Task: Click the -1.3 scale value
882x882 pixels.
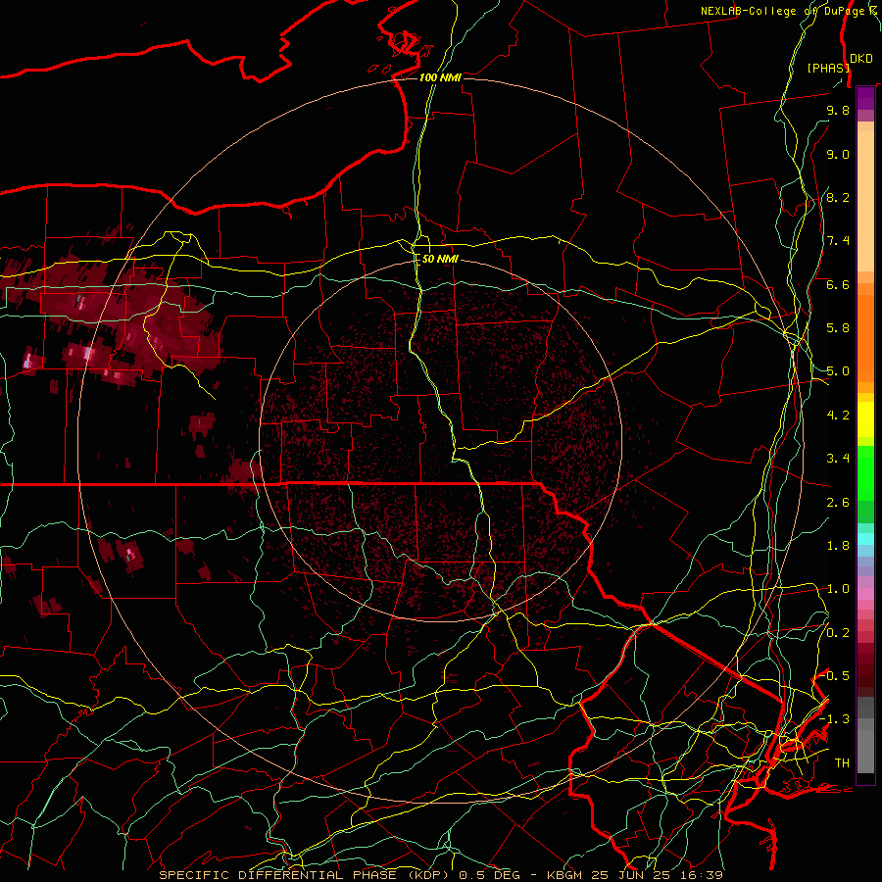Action: [x=835, y=719]
